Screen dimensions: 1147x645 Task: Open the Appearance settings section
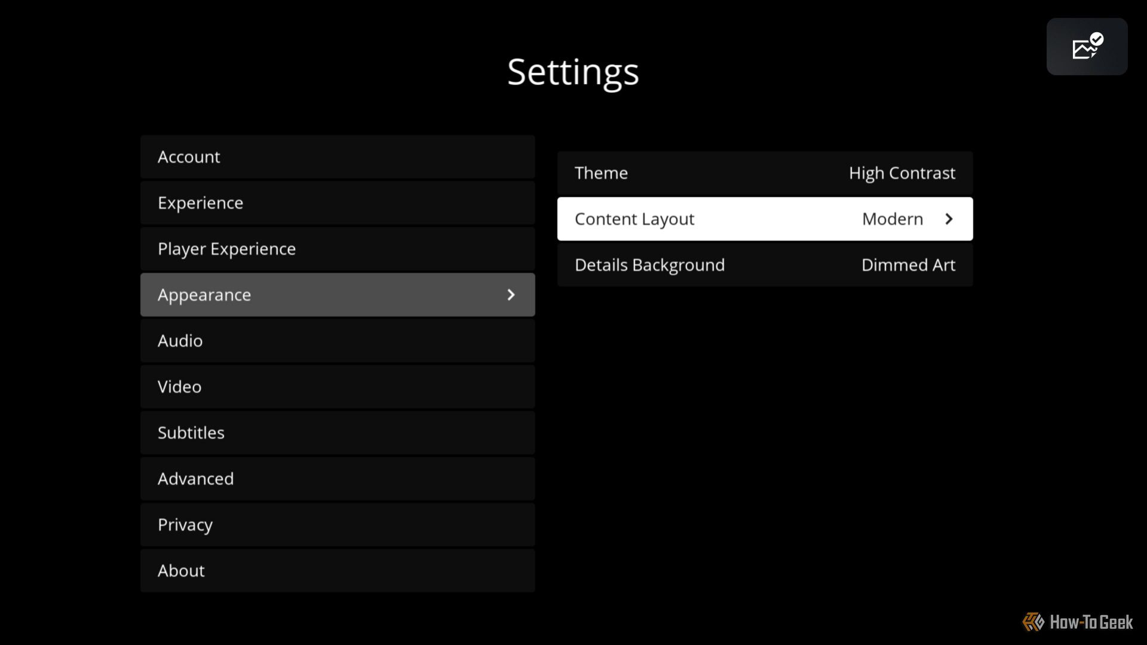[337, 294]
